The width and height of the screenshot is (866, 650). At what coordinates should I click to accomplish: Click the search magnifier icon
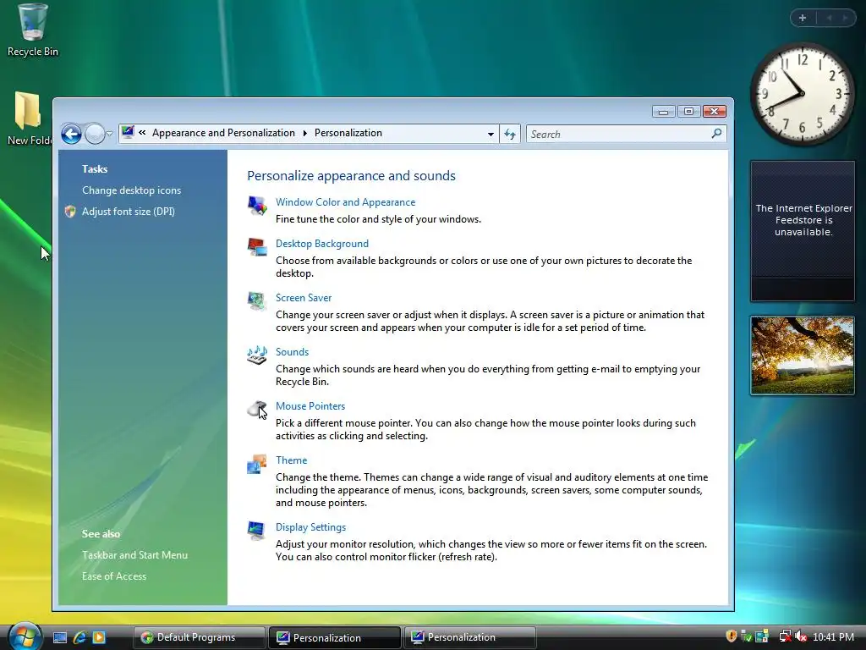716,134
